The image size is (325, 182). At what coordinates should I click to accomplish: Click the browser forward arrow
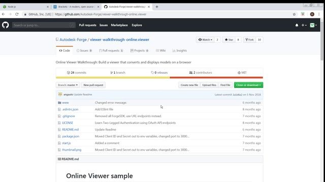[x=10, y=14]
